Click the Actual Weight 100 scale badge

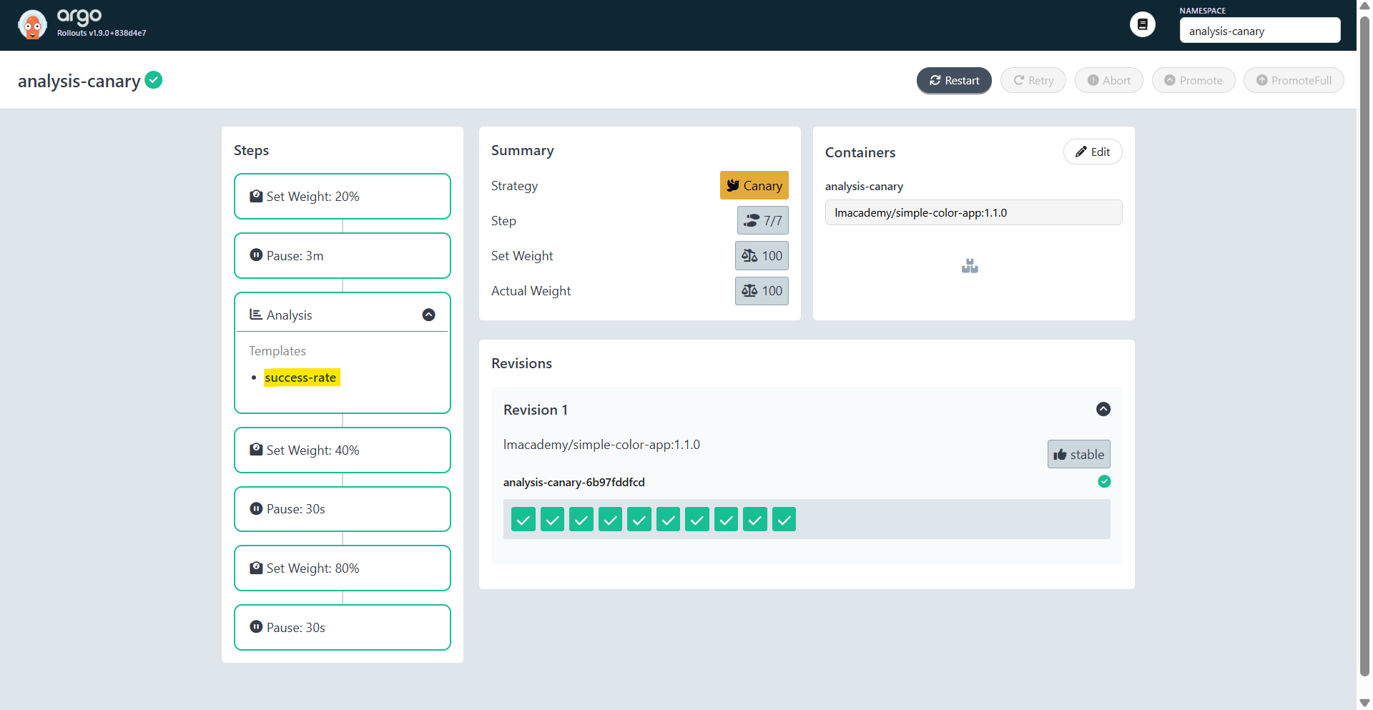click(762, 290)
